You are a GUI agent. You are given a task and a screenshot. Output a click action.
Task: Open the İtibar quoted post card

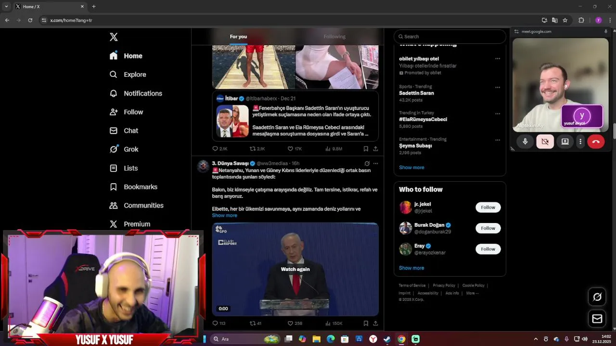click(295, 116)
